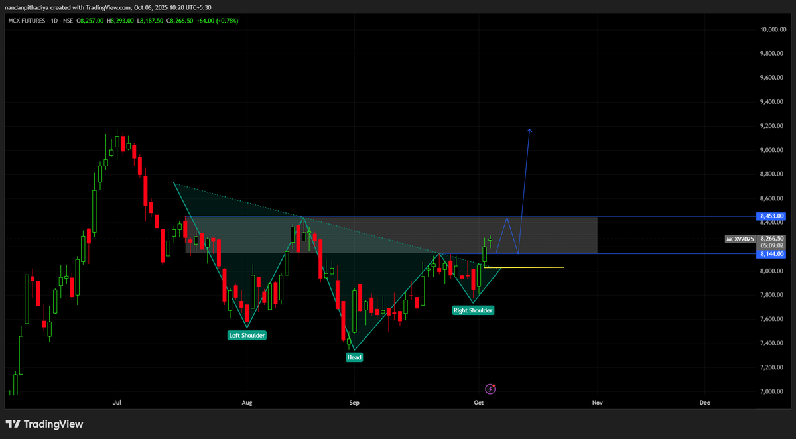The width and height of the screenshot is (796, 439).
Task: Click the TradingView logo at bottom left
Action: (44, 424)
